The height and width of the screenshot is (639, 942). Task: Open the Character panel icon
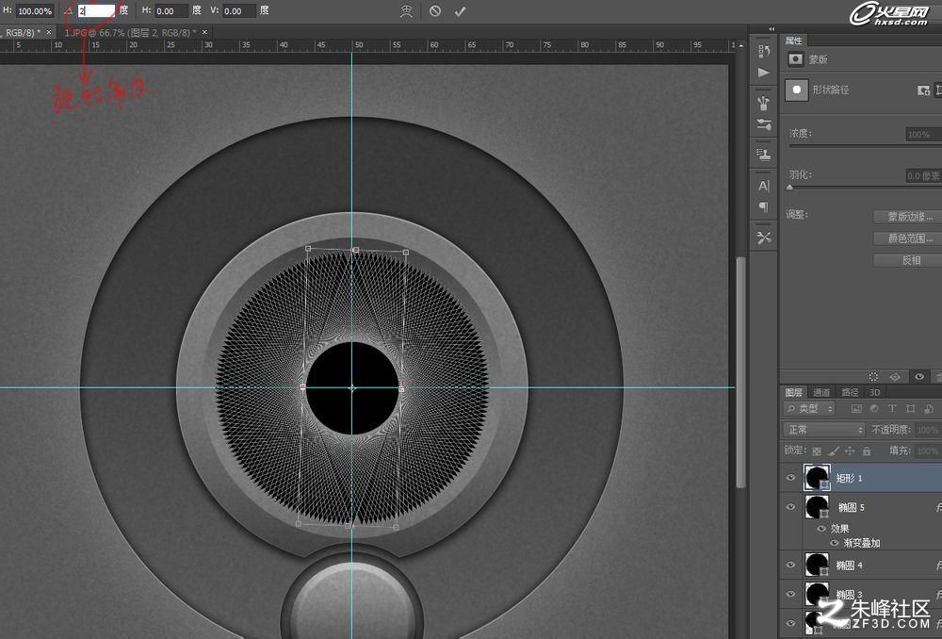(x=764, y=186)
